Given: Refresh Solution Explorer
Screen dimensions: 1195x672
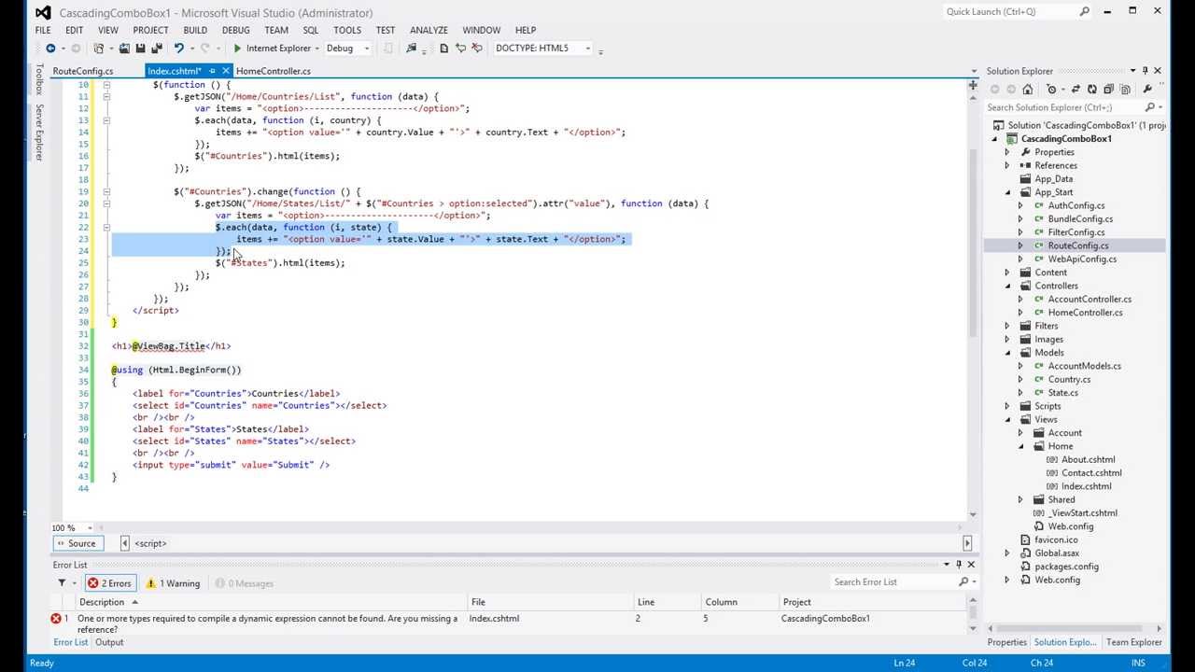Looking at the screenshot, I should point(1092,90).
